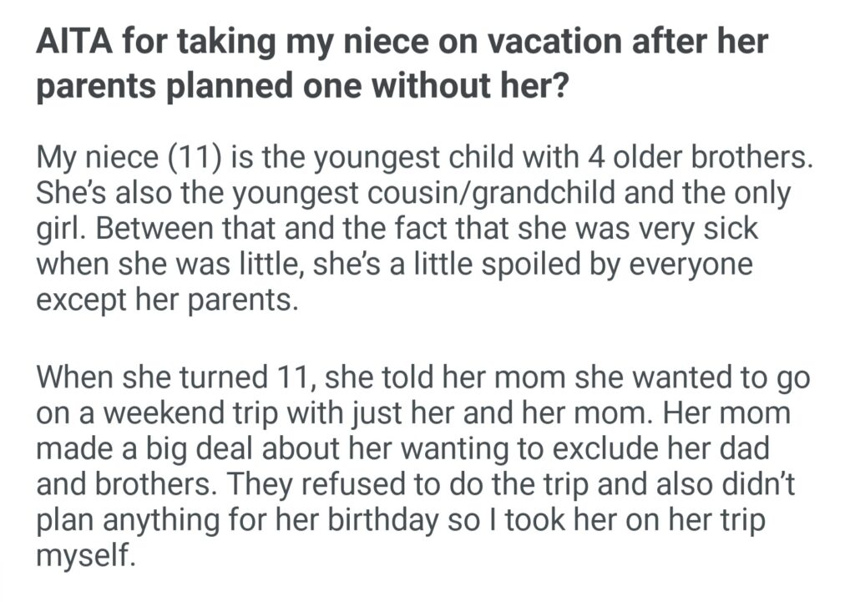This screenshot has height=602, width=855.
Task: Click the text "except her parents."
Action: point(166,299)
